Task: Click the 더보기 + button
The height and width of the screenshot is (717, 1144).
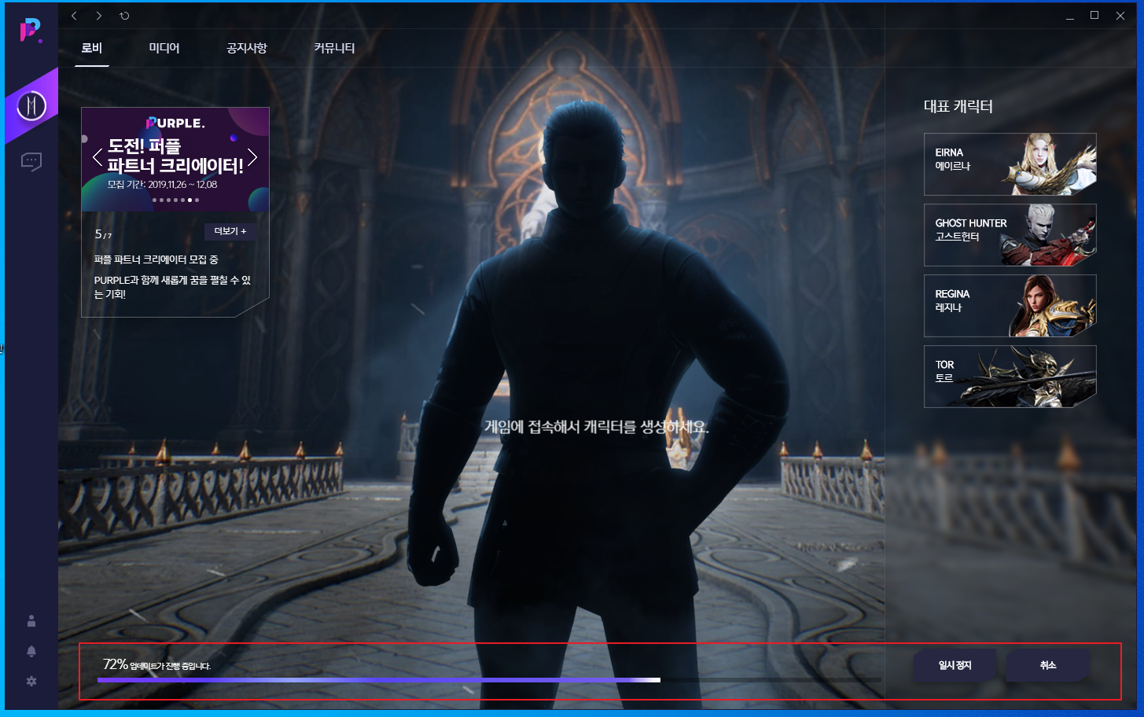Action: click(230, 231)
